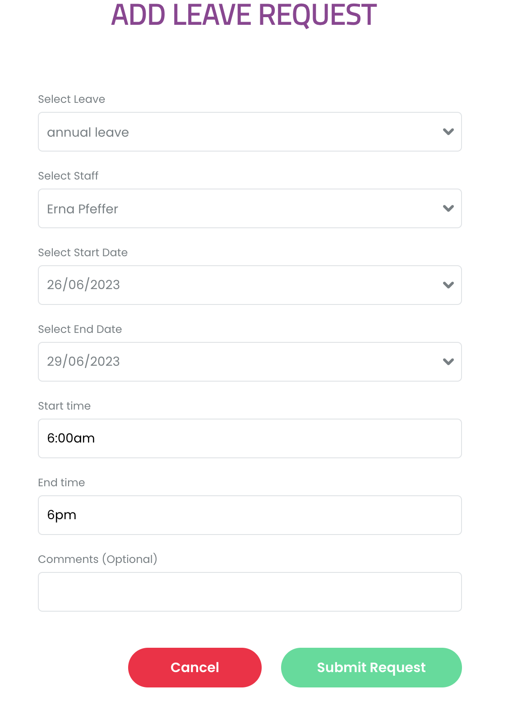The height and width of the screenshot is (710, 508).
Task: Focus the Start time field showing 6:00am
Action: pos(250,438)
